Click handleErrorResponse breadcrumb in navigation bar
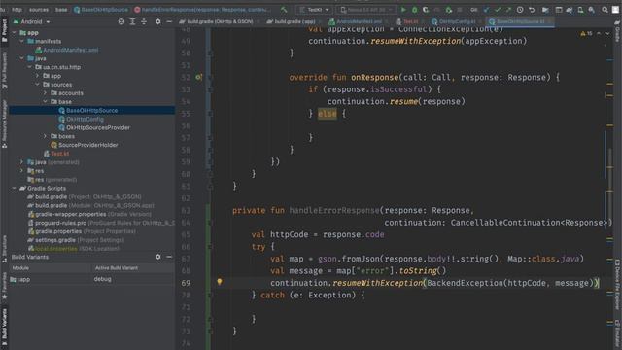The height and width of the screenshot is (350, 622). [202, 10]
